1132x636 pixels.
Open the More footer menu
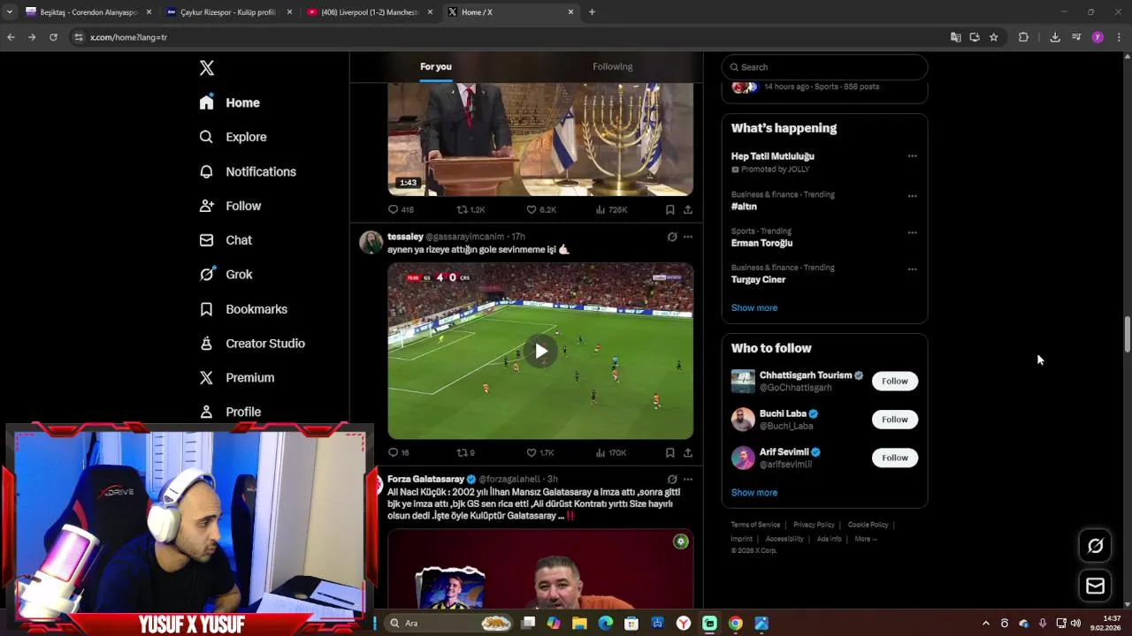coord(866,539)
